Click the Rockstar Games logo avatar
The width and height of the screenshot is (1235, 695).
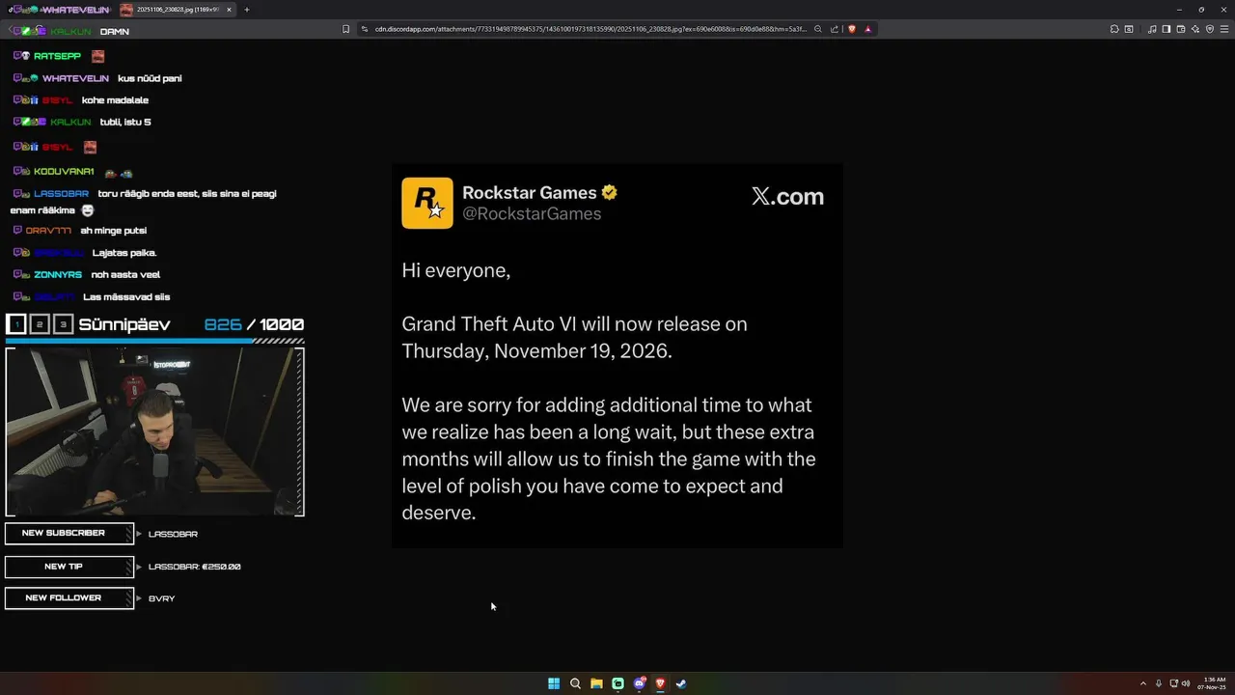[x=427, y=203]
